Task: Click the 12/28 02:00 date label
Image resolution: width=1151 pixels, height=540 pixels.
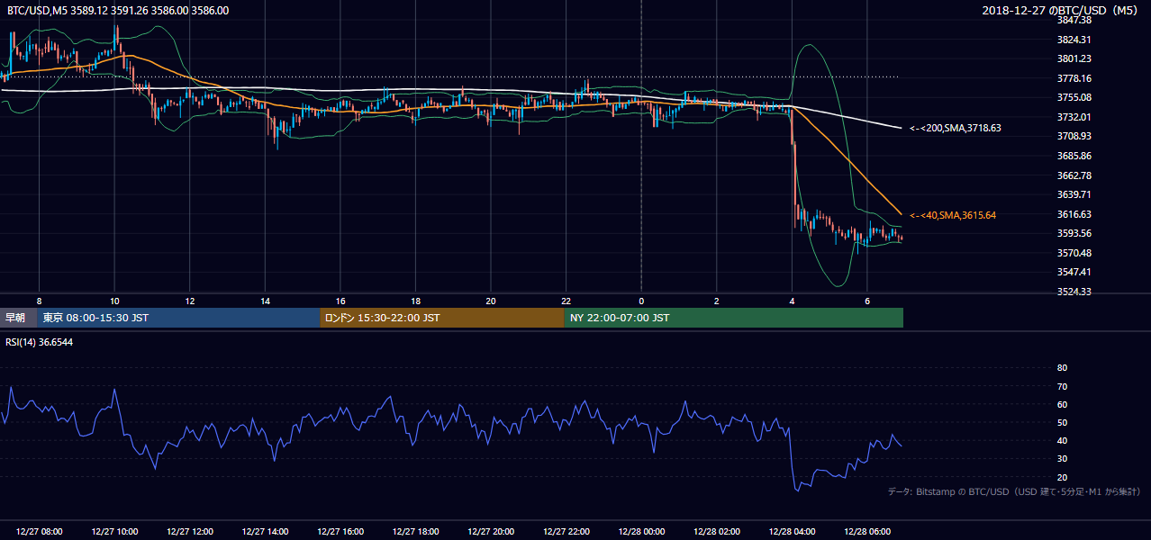Action: (717, 532)
